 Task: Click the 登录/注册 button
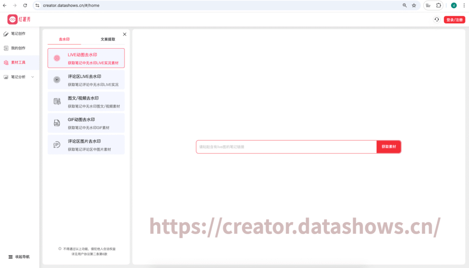[454, 20]
